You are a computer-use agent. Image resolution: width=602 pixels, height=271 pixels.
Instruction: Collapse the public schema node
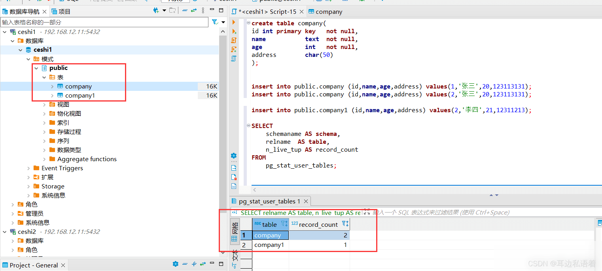click(x=36, y=68)
